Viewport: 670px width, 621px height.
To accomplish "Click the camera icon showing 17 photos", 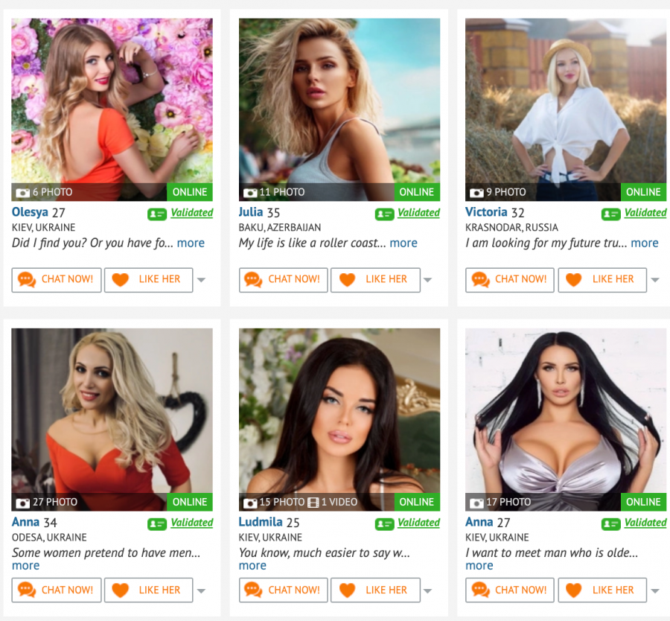I will pyautogui.click(x=476, y=503).
